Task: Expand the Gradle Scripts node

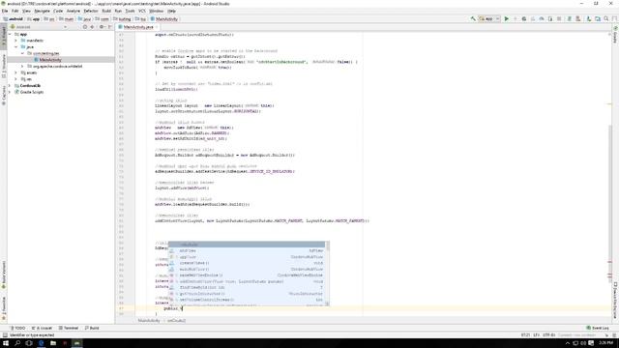Action: coord(10,92)
